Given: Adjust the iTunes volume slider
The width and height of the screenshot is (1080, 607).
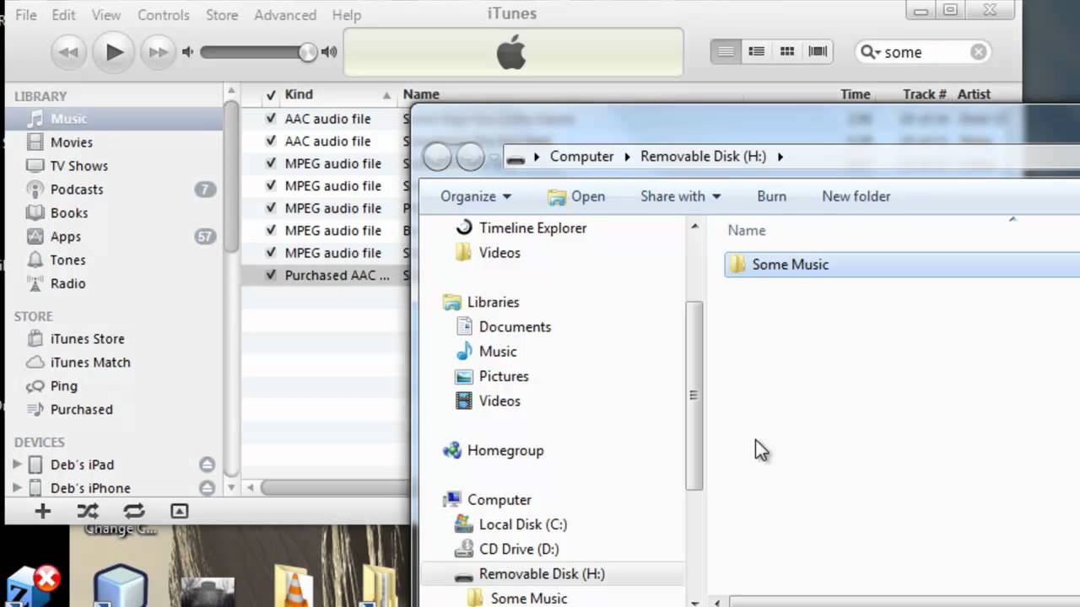Looking at the screenshot, I should (307, 52).
